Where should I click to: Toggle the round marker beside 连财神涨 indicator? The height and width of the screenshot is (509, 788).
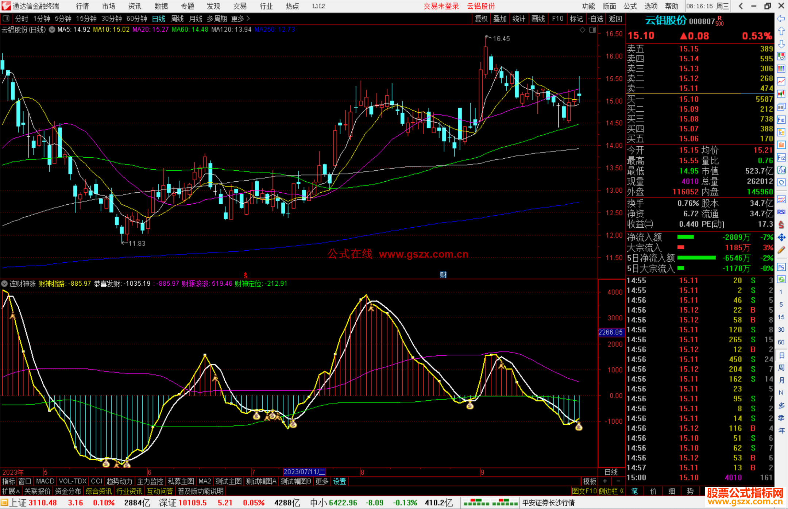[x=5, y=284]
